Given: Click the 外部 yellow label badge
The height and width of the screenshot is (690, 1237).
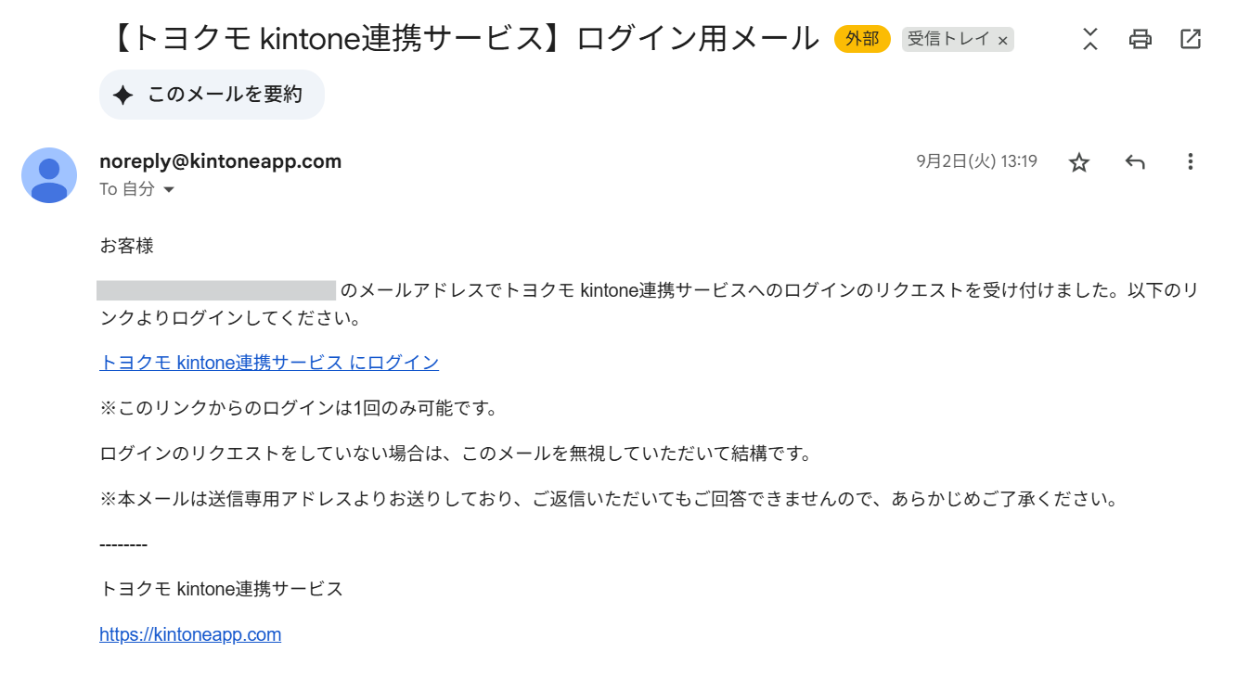Looking at the screenshot, I should point(862,39).
